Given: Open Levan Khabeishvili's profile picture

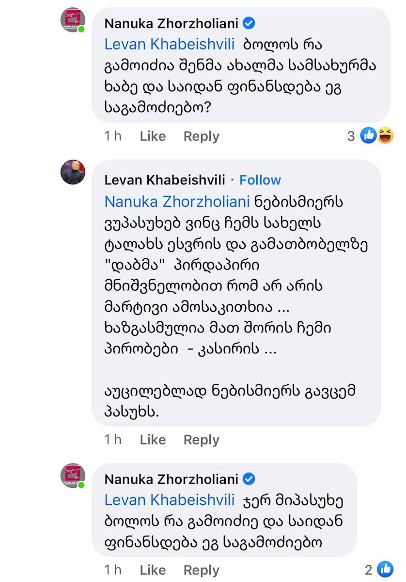Looking at the screenshot, I should (73, 172).
